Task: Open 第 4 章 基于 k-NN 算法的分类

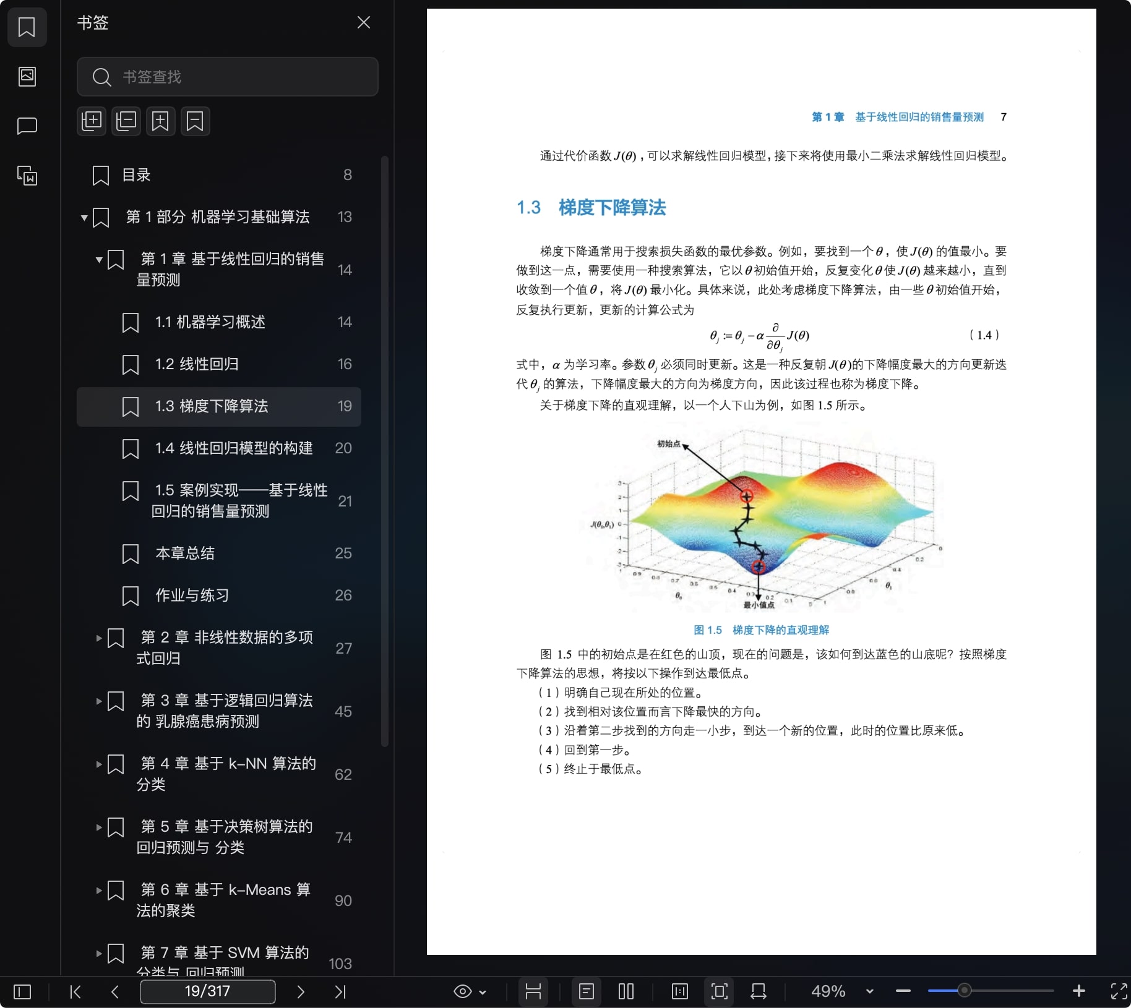Action: pyautogui.click(x=219, y=774)
